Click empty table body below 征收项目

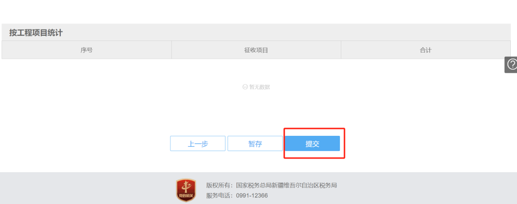click(256, 105)
